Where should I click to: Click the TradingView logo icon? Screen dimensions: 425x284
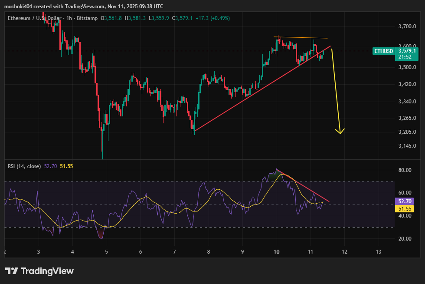[11, 271]
